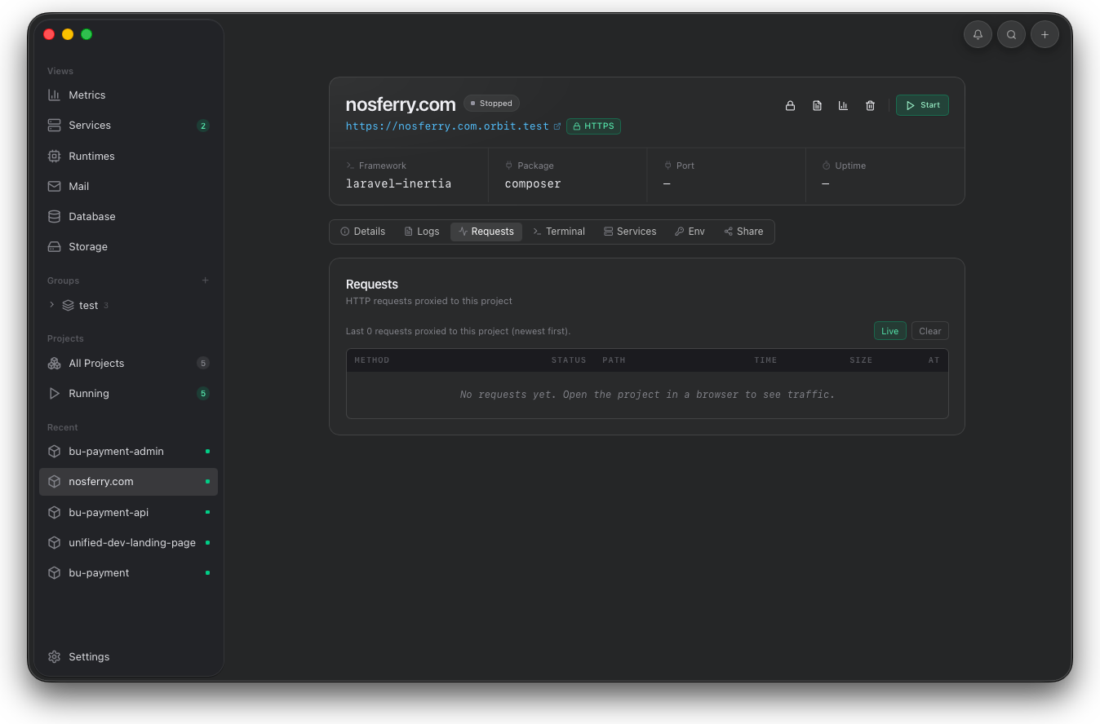Open Services view in sidebar

[x=128, y=126]
